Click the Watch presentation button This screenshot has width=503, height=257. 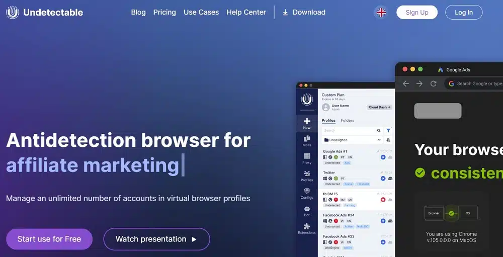[x=156, y=239]
